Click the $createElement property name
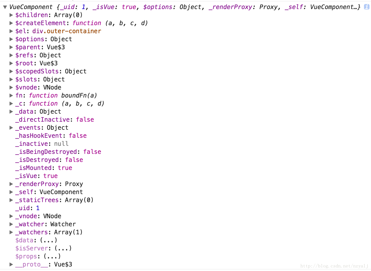 (x=40, y=23)
